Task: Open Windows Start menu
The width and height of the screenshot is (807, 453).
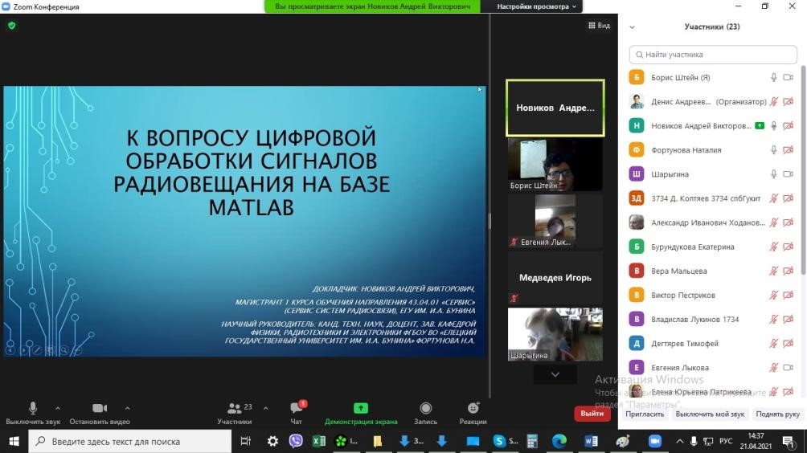Action: pyautogui.click(x=14, y=441)
